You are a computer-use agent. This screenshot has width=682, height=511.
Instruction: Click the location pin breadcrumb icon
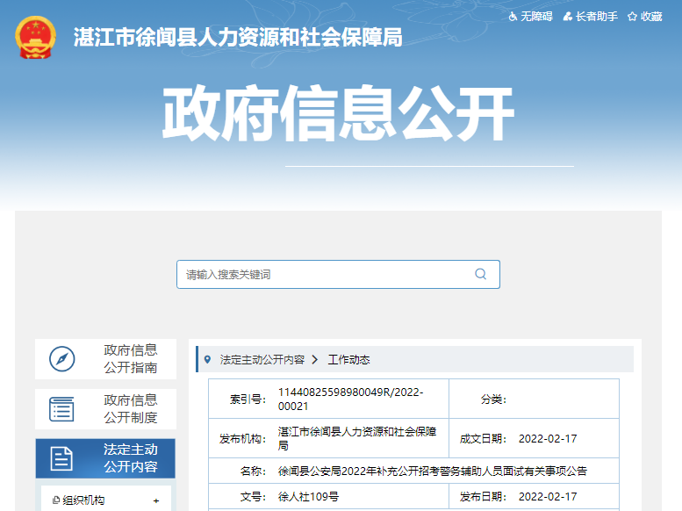[x=207, y=359]
